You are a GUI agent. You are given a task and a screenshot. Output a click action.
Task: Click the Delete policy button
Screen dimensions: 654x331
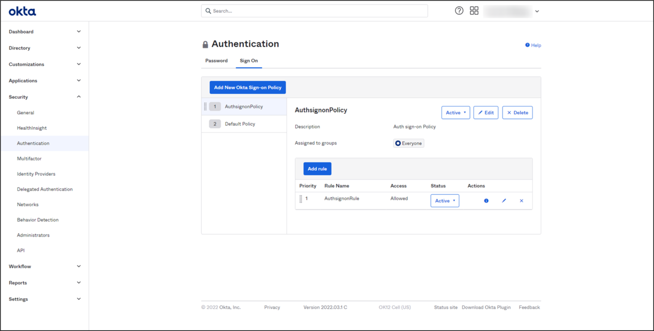[x=517, y=112]
